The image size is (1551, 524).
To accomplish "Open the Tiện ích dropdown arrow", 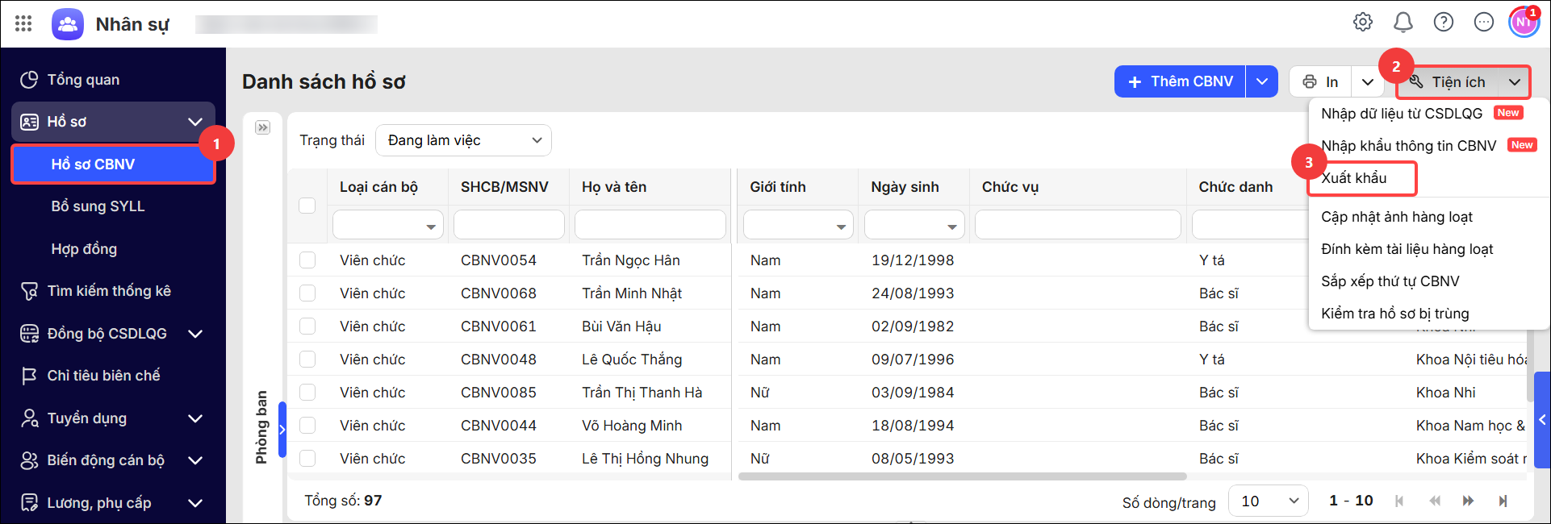I will point(1515,82).
